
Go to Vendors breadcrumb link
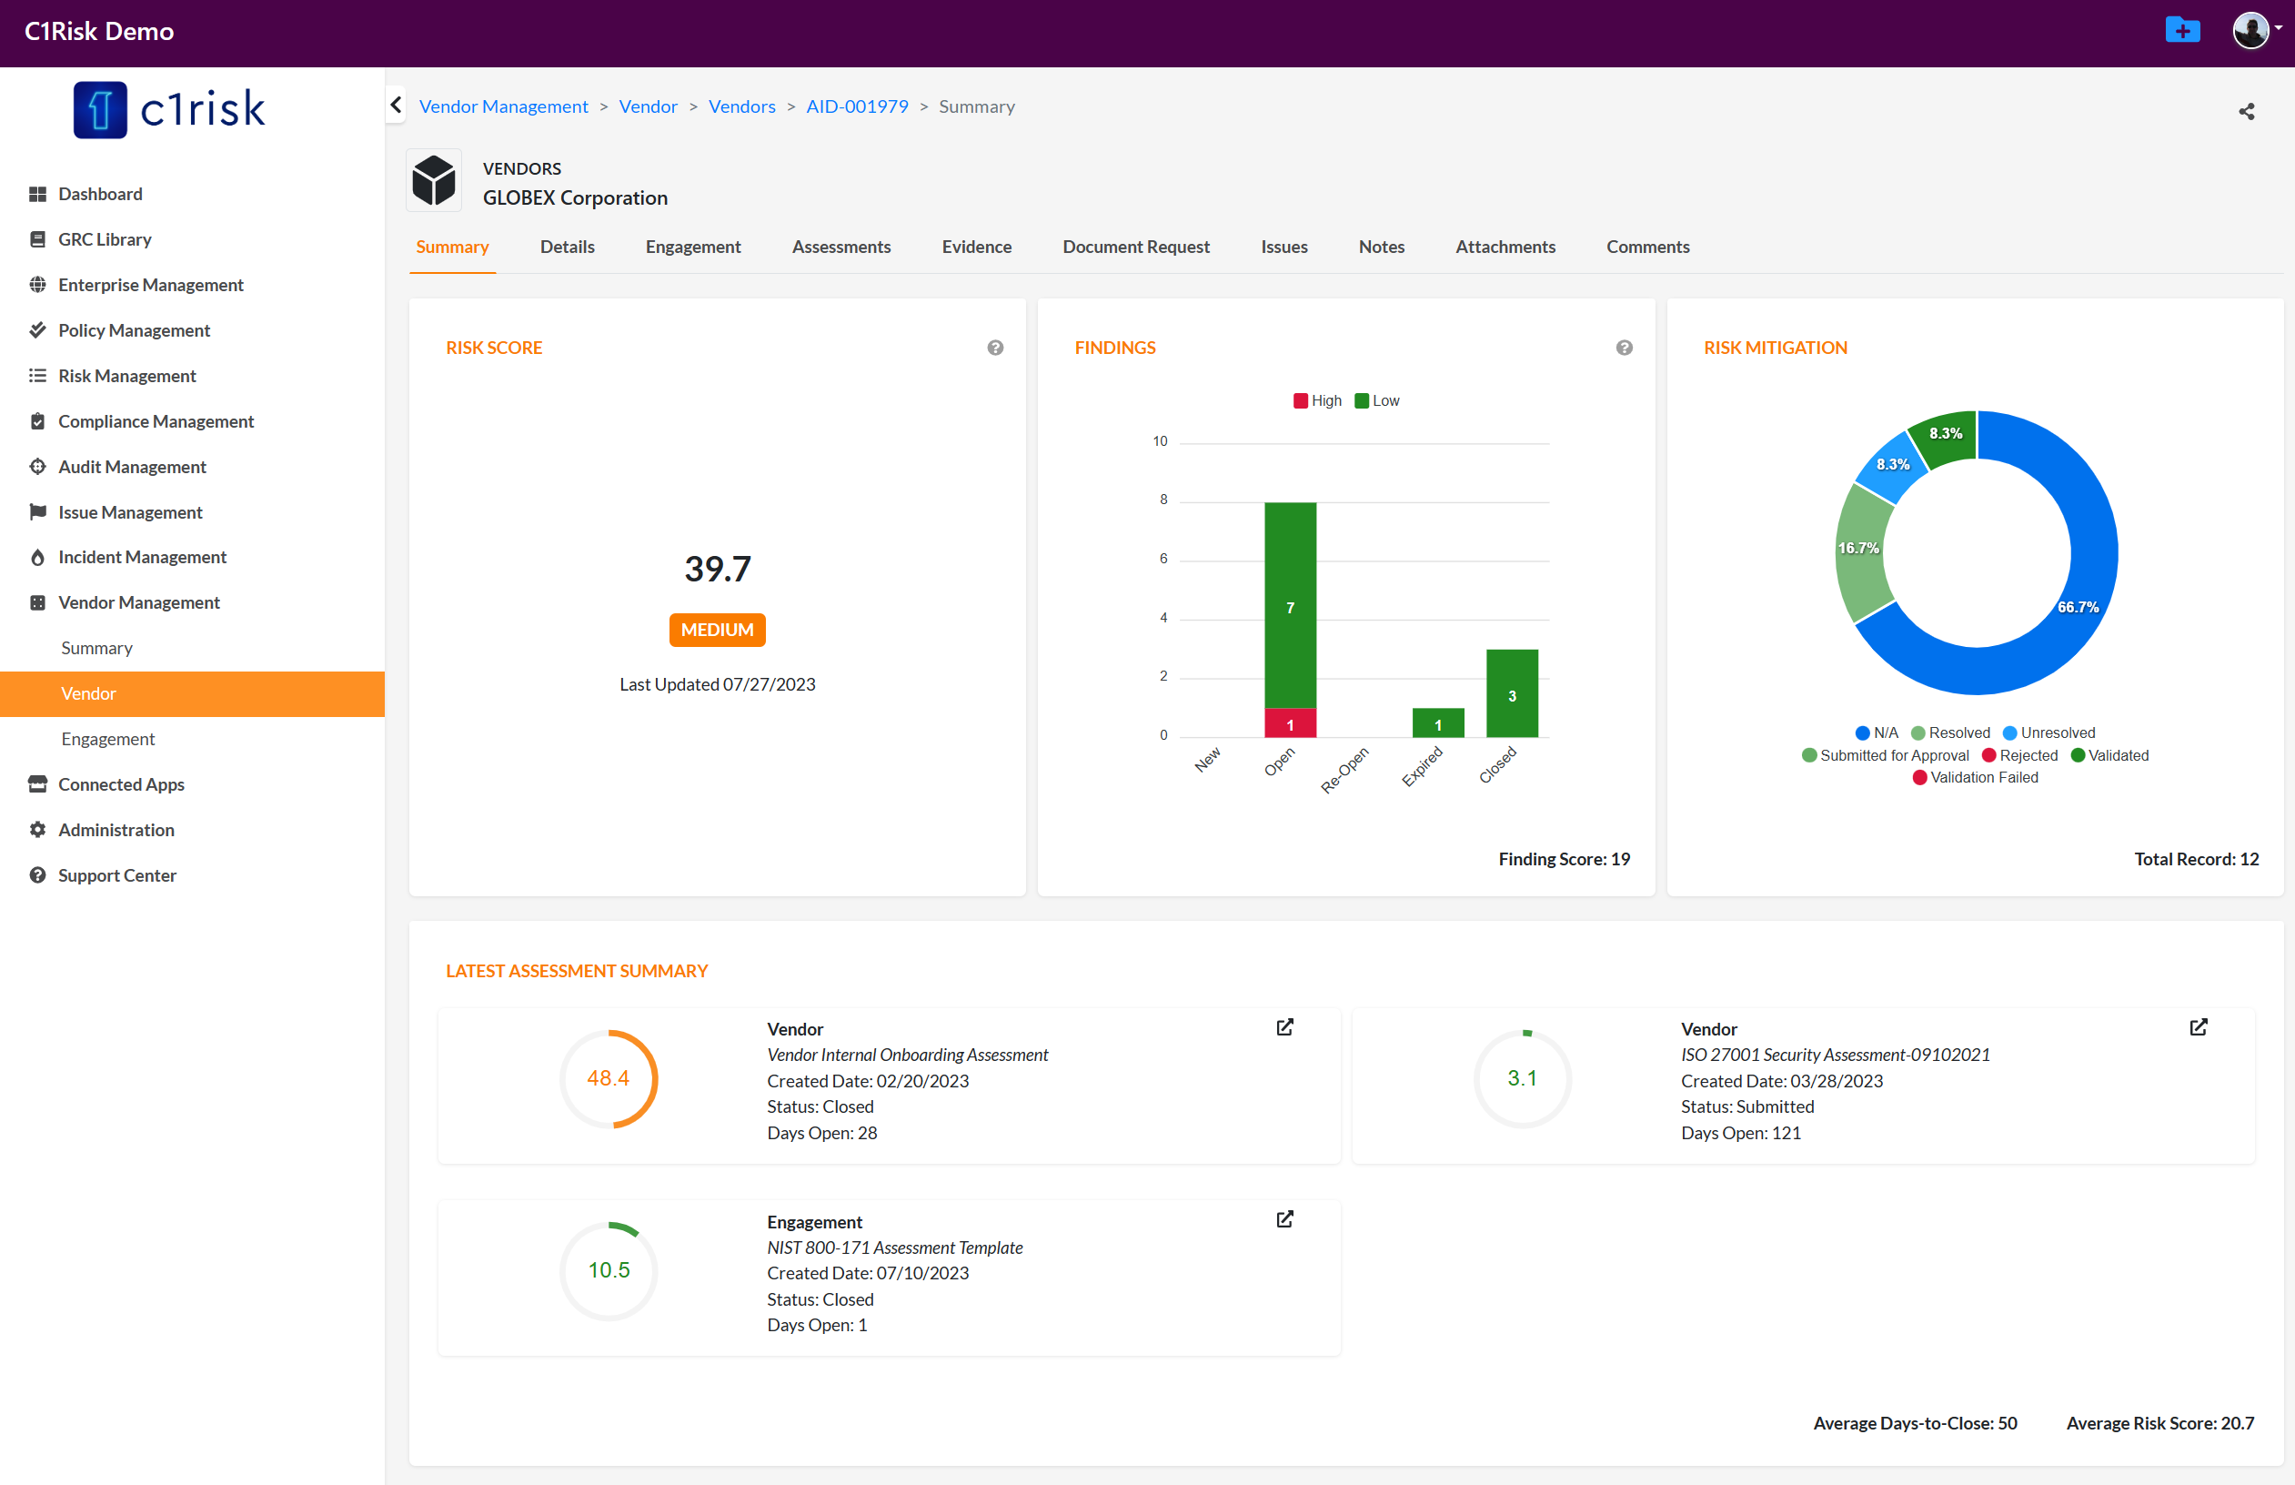click(741, 106)
